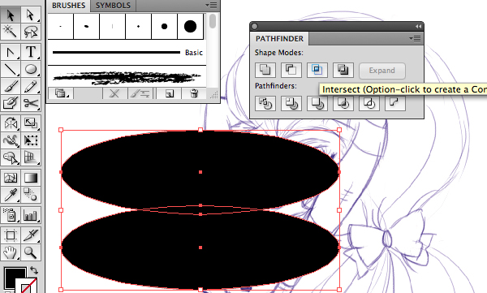Select the Zoom magnifier tool
487x293 pixels.
(31, 252)
